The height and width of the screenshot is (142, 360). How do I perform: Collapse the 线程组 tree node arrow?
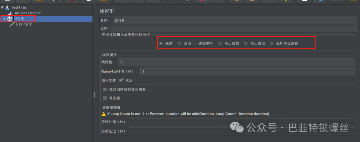[4, 19]
